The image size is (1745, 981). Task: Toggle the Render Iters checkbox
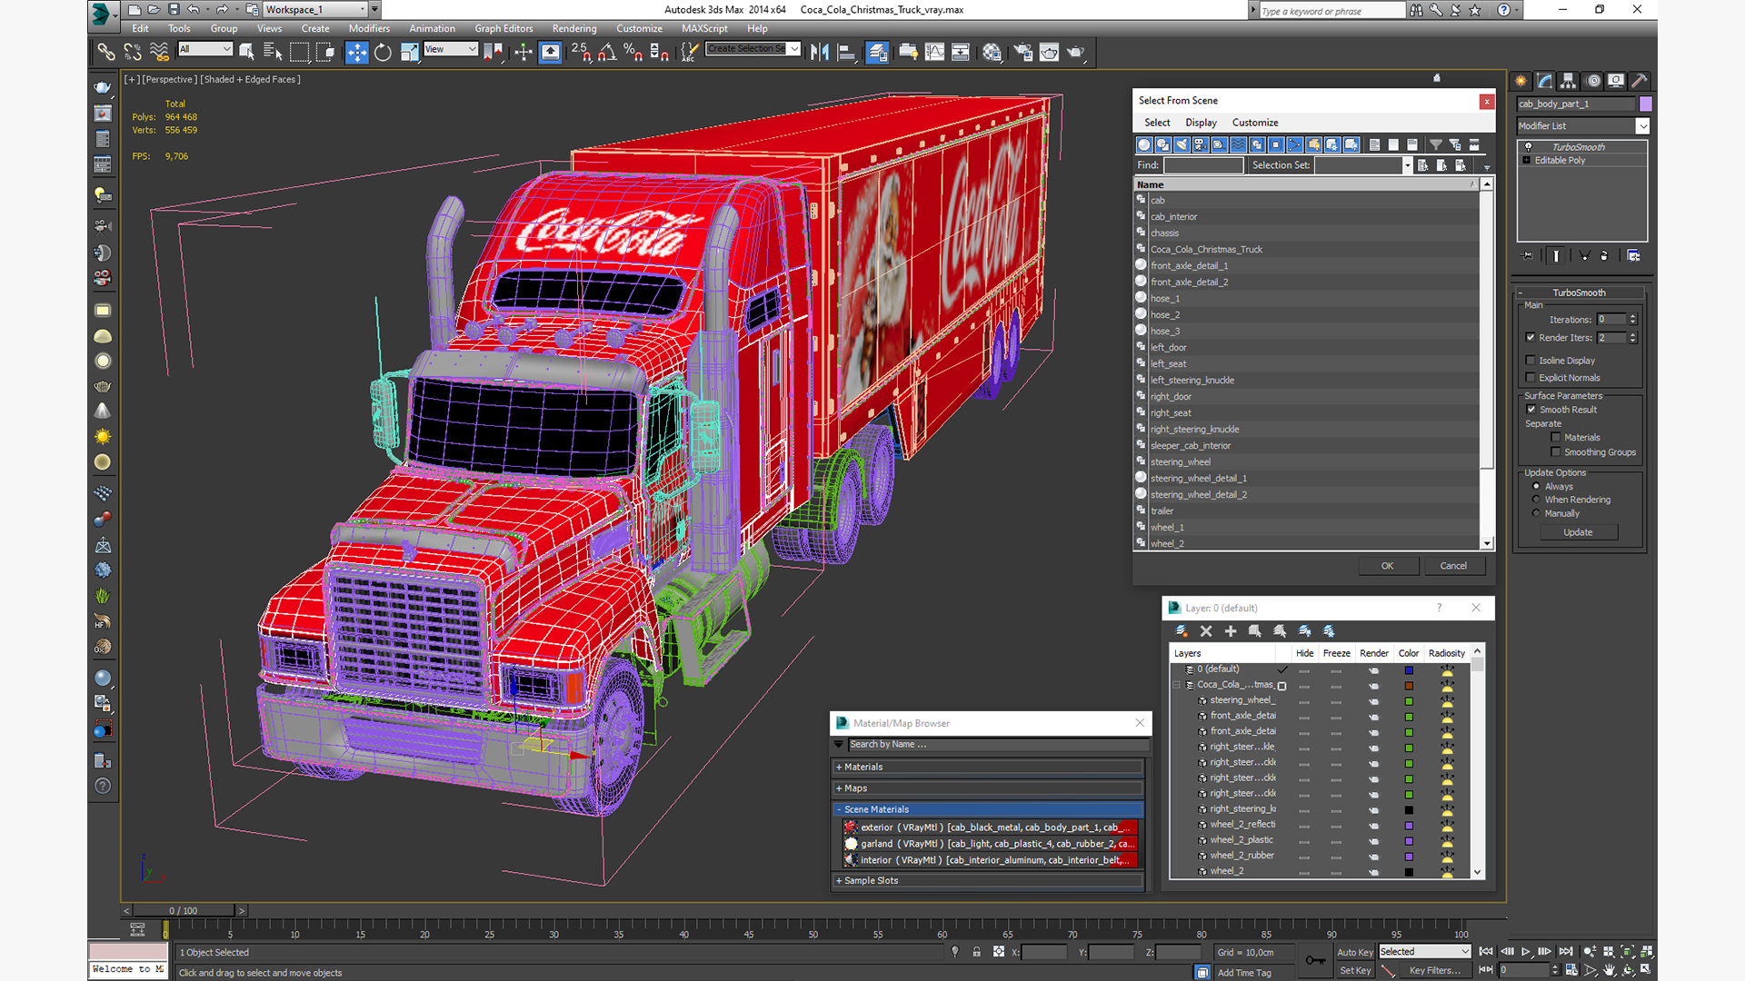[x=1531, y=338]
